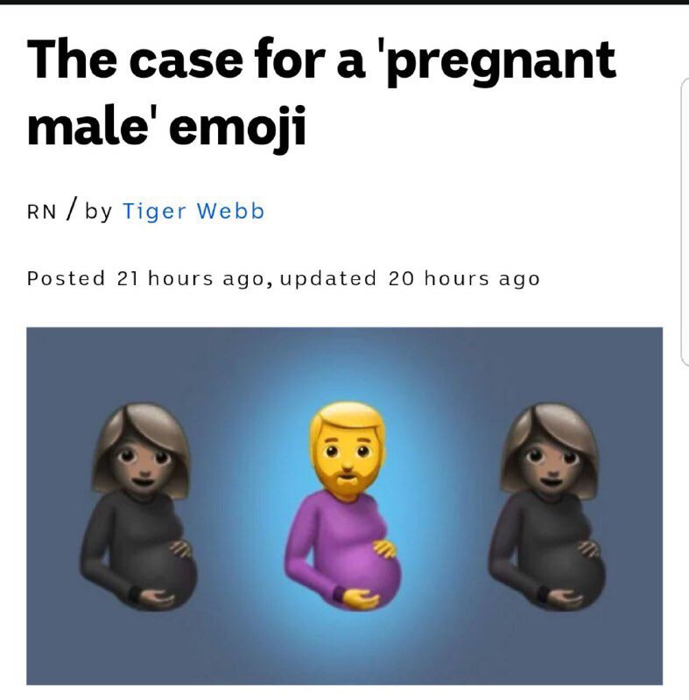This screenshot has height=700, width=689.
Task: Click the RN section label
Action: (41, 212)
